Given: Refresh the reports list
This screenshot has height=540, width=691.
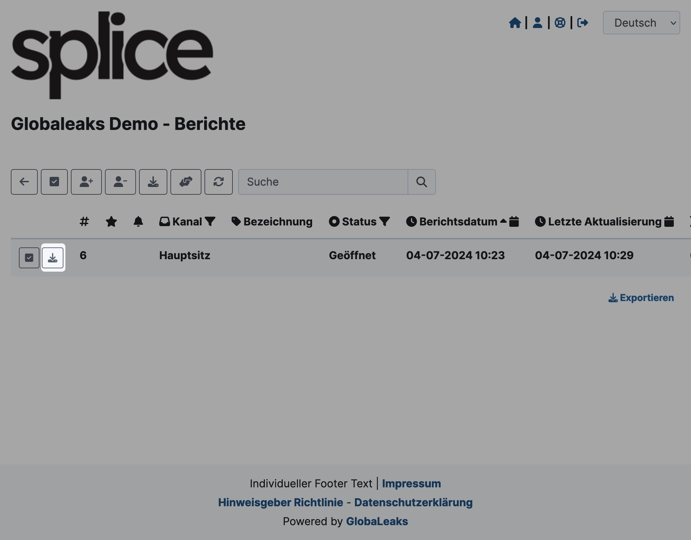Looking at the screenshot, I should (219, 182).
